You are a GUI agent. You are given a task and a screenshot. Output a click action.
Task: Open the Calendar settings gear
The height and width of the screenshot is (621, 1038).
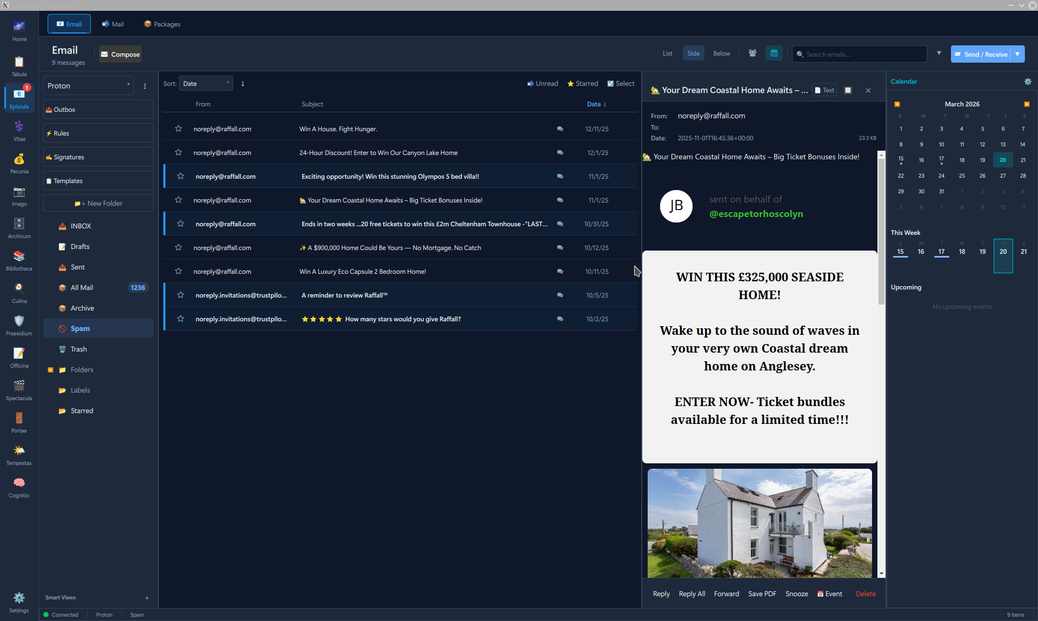click(1029, 82)
